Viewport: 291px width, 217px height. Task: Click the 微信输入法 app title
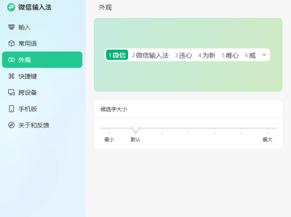coord(35,7)
